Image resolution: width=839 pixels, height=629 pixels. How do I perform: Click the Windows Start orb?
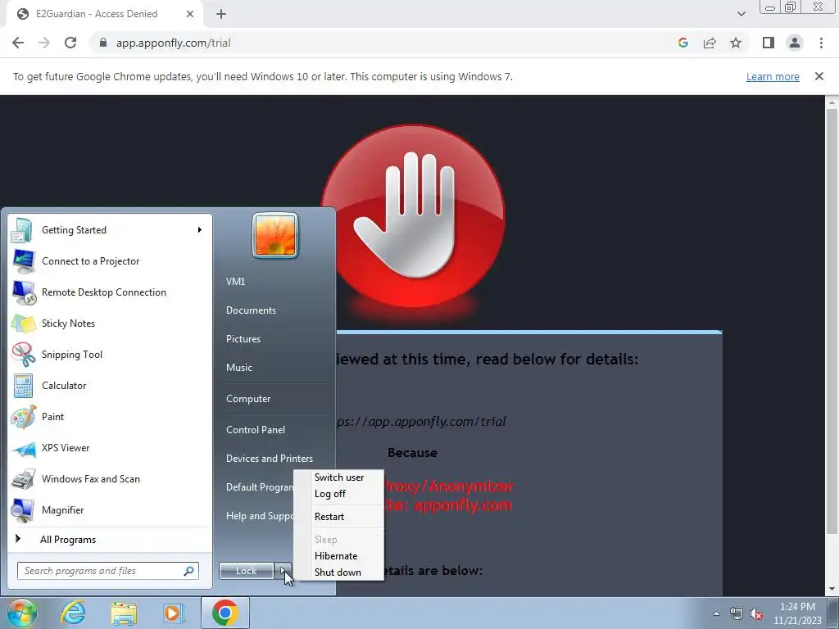[x=21, y=613]
